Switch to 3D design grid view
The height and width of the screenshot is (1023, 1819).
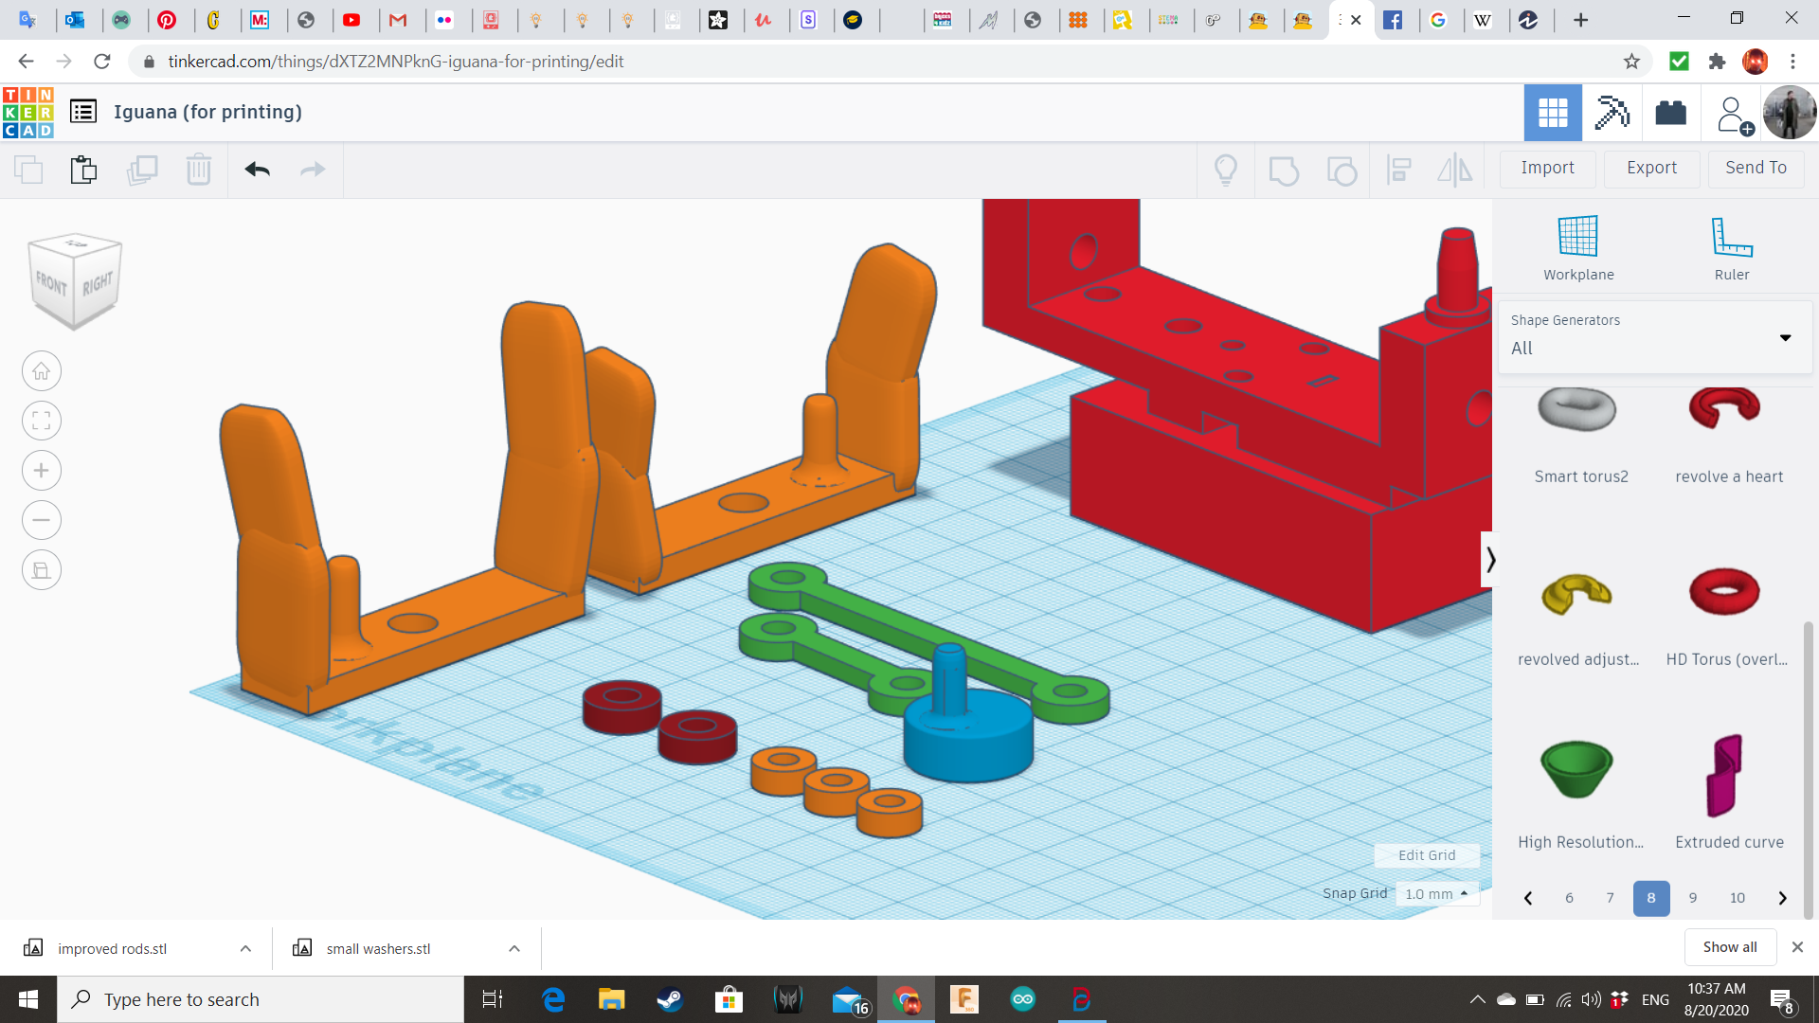tap(1553, 113)
